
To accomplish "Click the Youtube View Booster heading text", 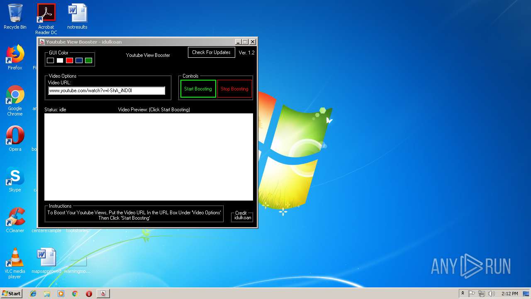I will (x=148, y=55).
